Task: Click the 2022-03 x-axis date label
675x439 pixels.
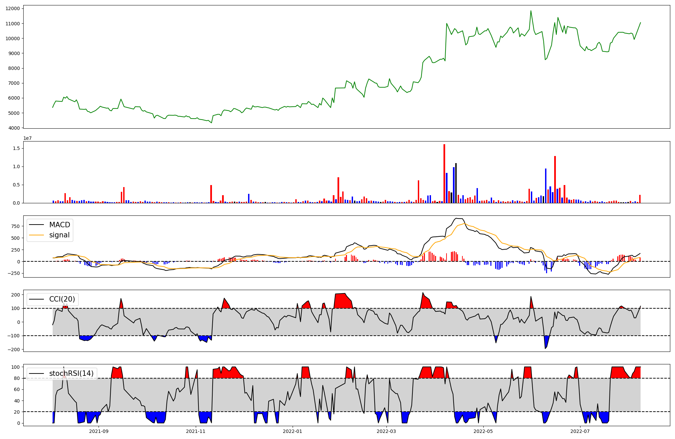Action: (386, 431)
